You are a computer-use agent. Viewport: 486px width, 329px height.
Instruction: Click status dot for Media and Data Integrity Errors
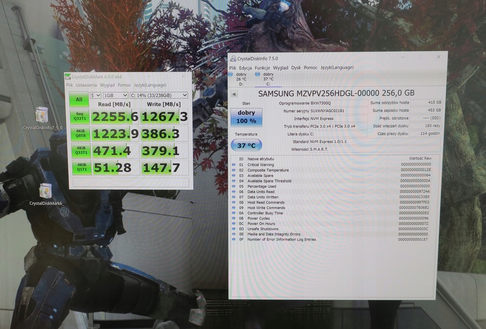[x=234, y=234]
